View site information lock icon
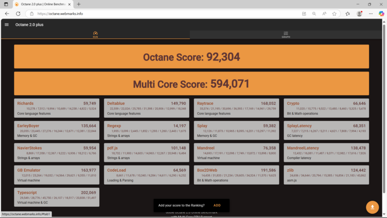The image size is (387, 218). (32, 14)
